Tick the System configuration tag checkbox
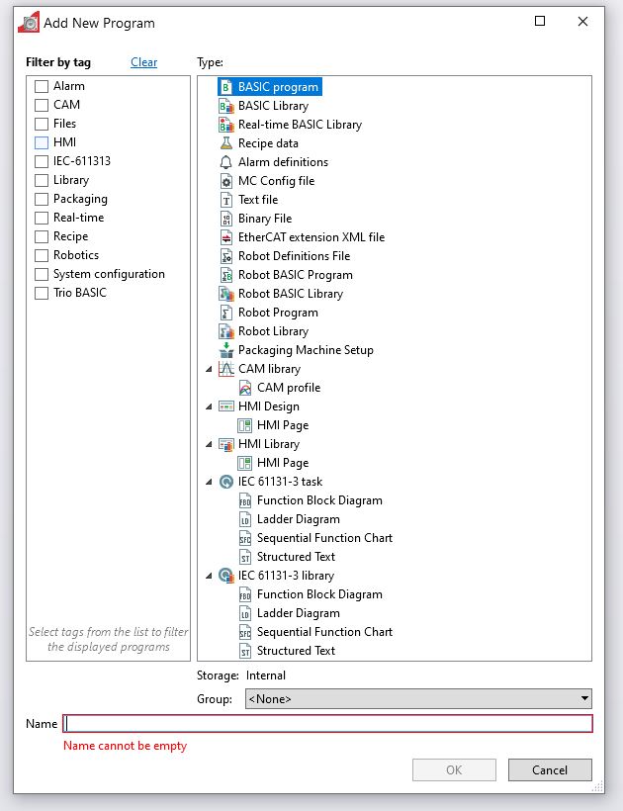Image resolution: width=623 pixels, height=811 pixels. click(42, 274)
